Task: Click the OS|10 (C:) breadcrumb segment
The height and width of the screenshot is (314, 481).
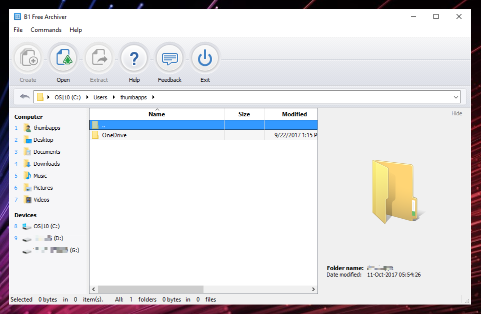Action: pos(67,97)
